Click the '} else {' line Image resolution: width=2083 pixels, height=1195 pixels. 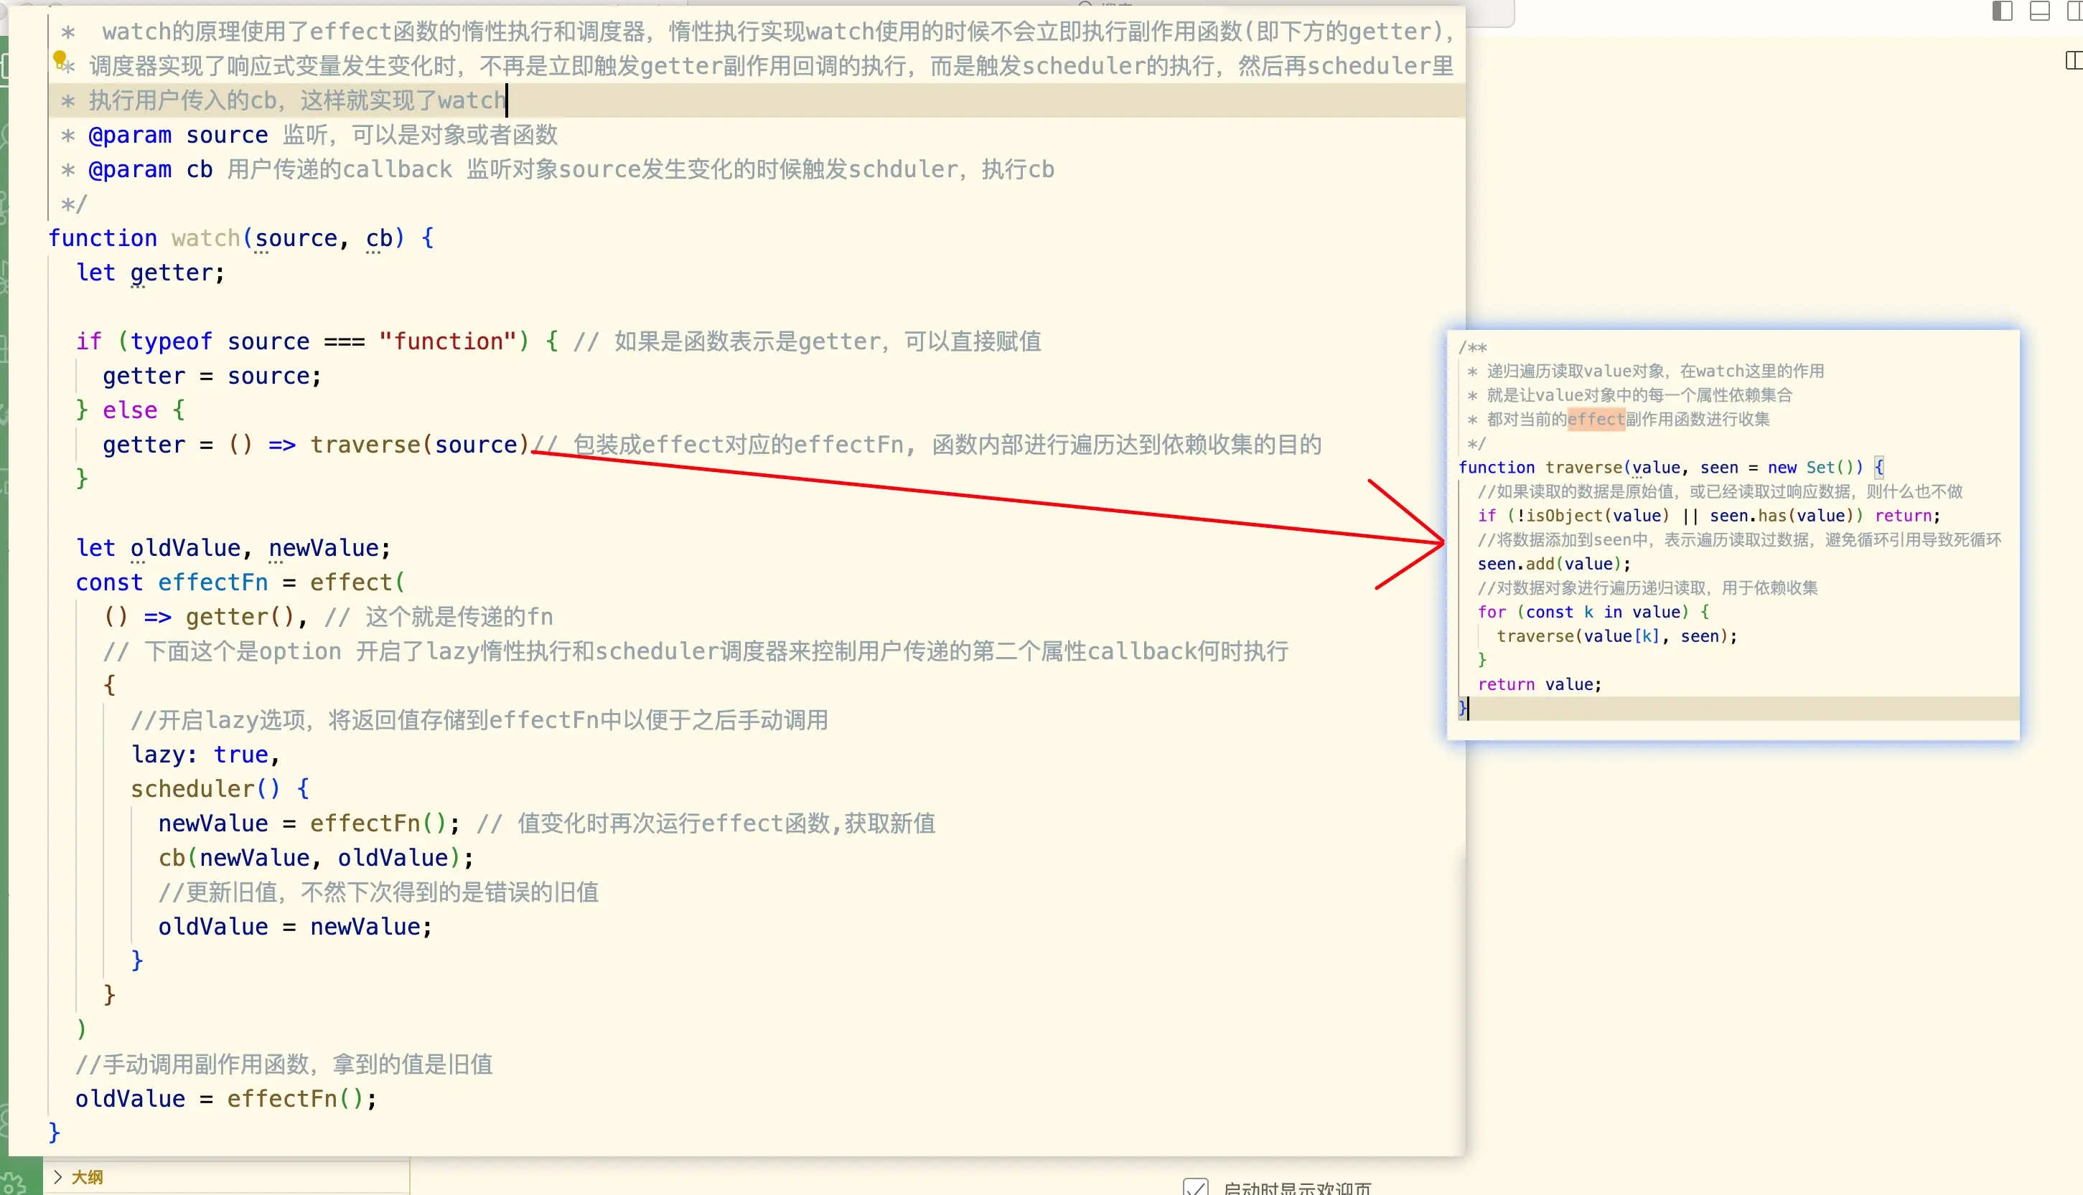coord(131,410)
